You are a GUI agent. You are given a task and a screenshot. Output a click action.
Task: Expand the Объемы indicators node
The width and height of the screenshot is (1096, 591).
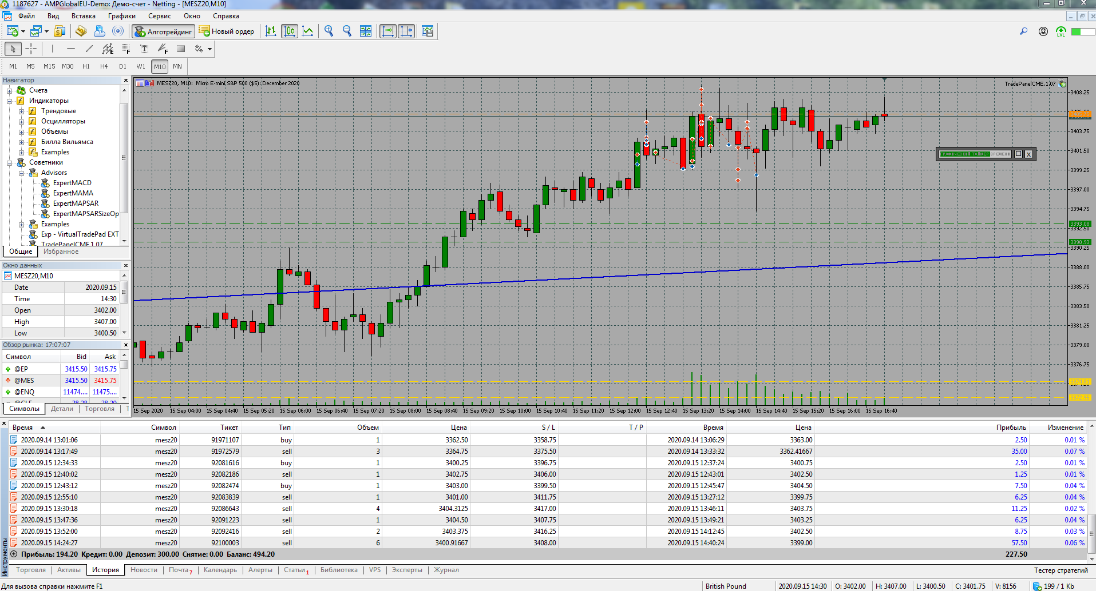coord(21,131)
